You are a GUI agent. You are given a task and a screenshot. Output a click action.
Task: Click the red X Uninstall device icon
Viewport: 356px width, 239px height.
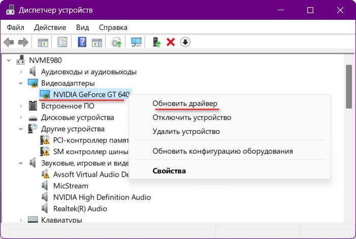[x=171, y=42]
